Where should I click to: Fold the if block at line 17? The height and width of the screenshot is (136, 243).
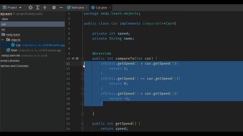coord(82,94)
